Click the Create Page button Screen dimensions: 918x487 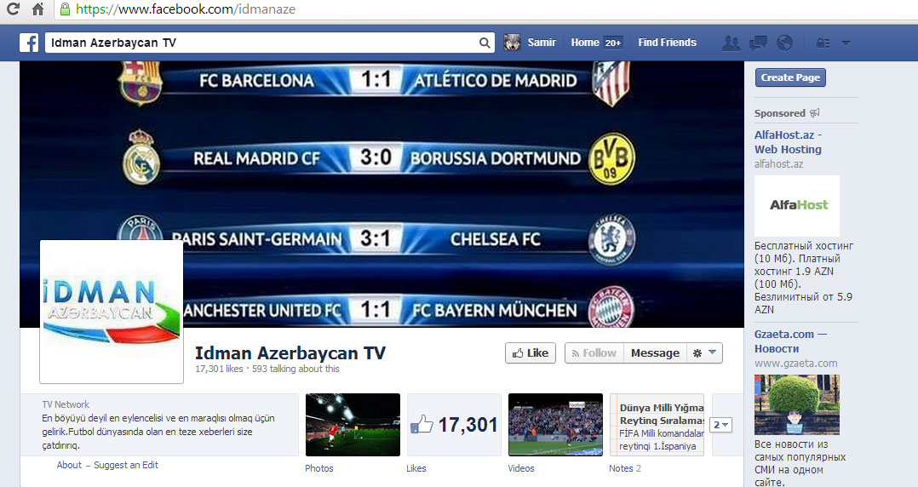(x=790, y=77)
